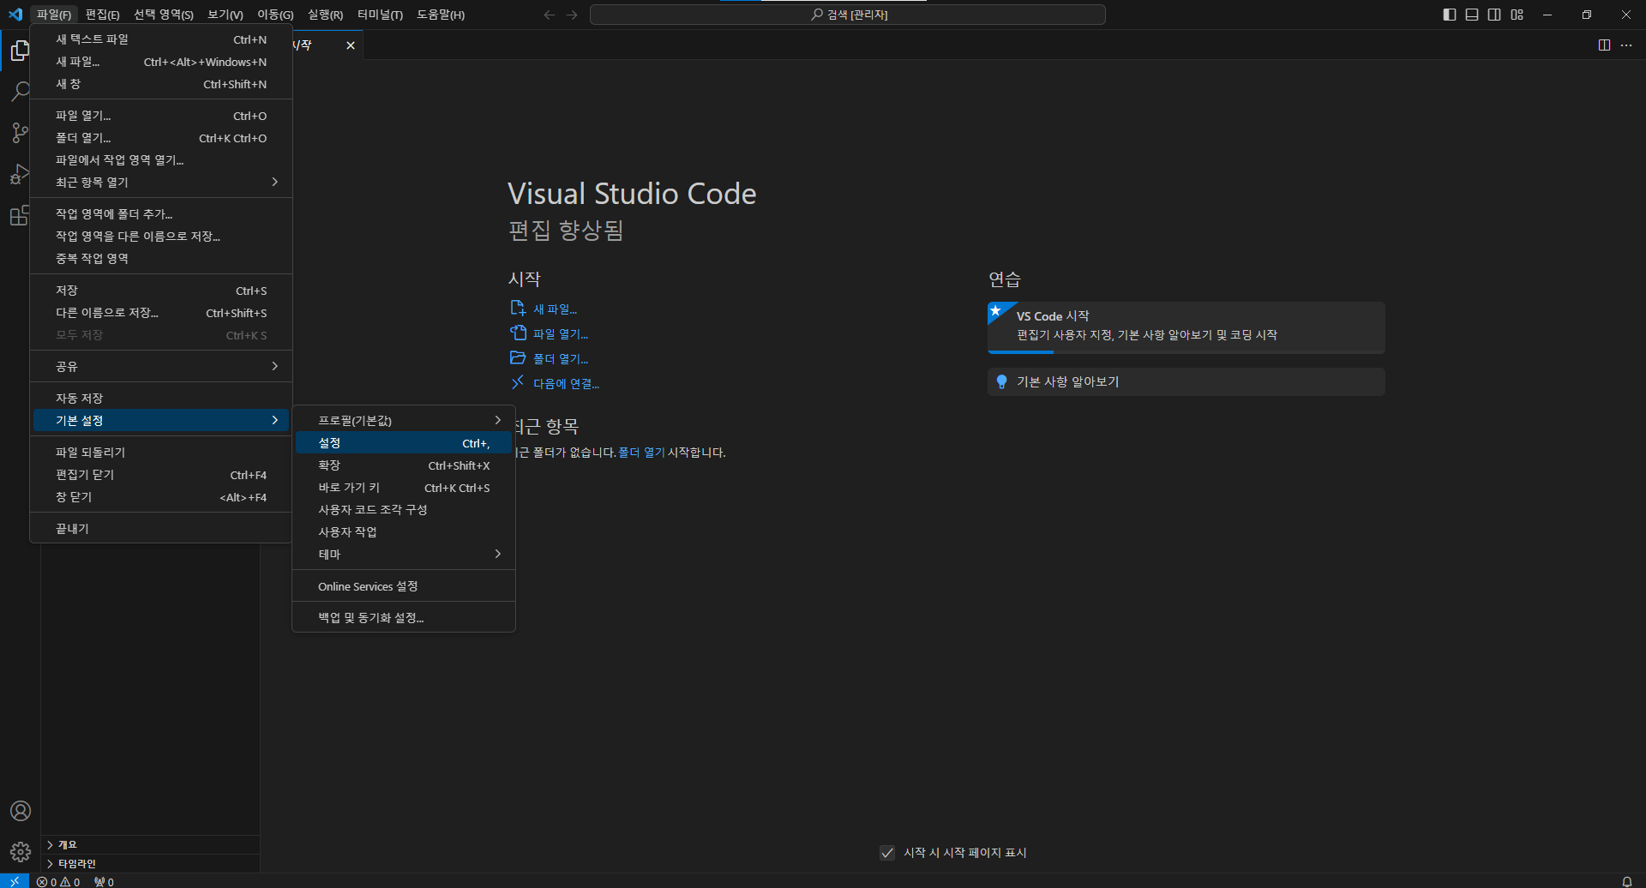Viewport: 1646px width, 888px height.
Task: Toggle the primary side bar layout icon
Action: pos(1450,15)
